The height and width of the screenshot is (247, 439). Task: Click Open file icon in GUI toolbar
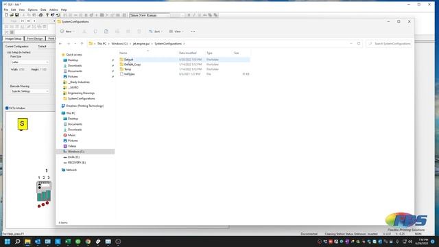point(12,15)
